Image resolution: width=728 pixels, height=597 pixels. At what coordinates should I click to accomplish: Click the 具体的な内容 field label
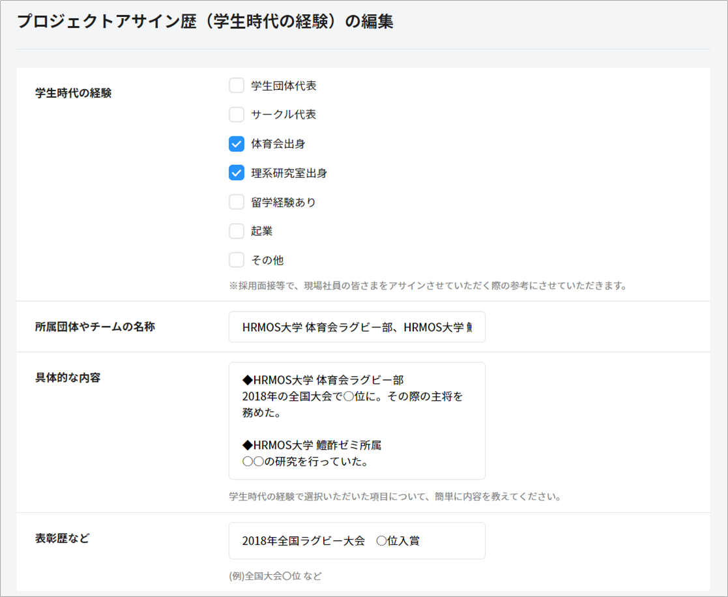(x=68, y=378)
